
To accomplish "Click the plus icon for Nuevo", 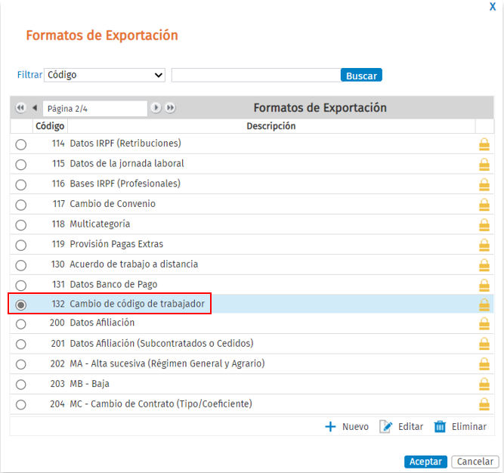I will [x=330, y=427].
